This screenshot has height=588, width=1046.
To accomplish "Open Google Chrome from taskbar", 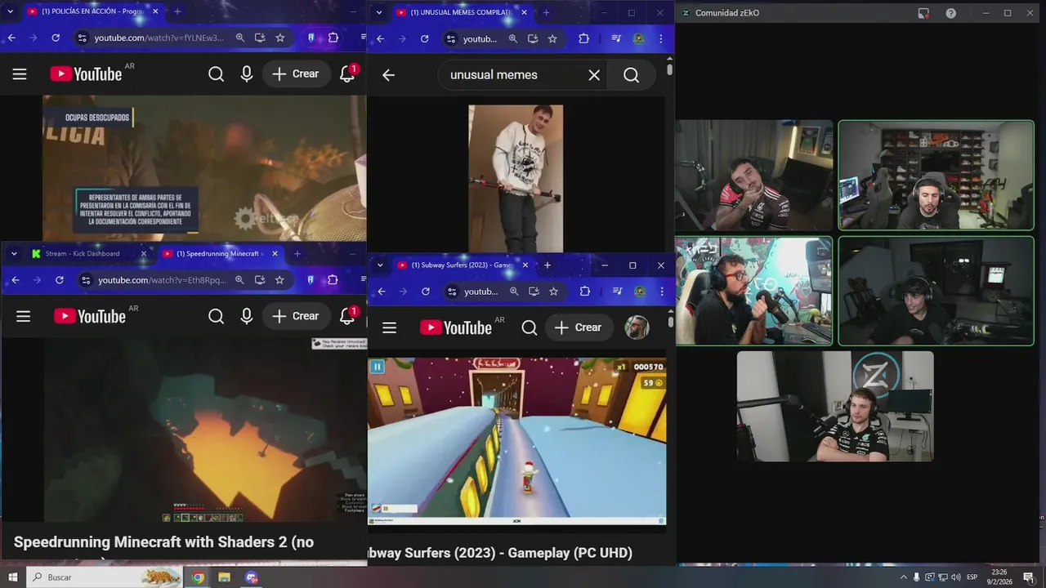I will coord(198,577).
